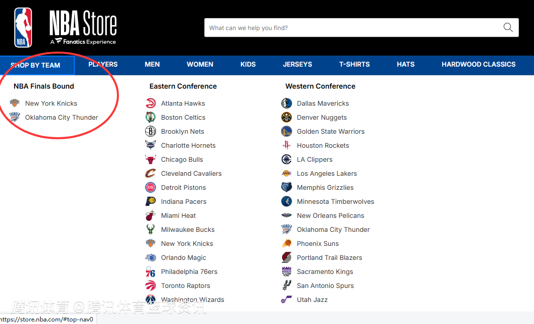
Task: Click the Denver Nuggets logo icon
Action: click(287, 117)
